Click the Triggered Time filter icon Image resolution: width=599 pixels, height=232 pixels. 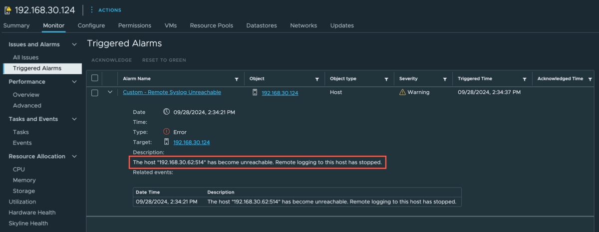524,79
